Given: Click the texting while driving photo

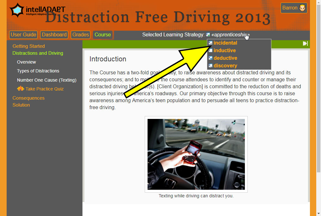Looking at the screenshot, I should (196, 154).
